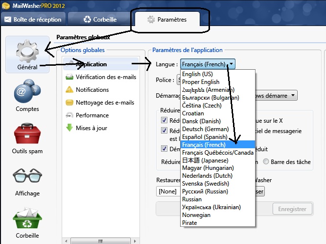Choose Norwegian language

pyautogui.click(x=218, y=215)
